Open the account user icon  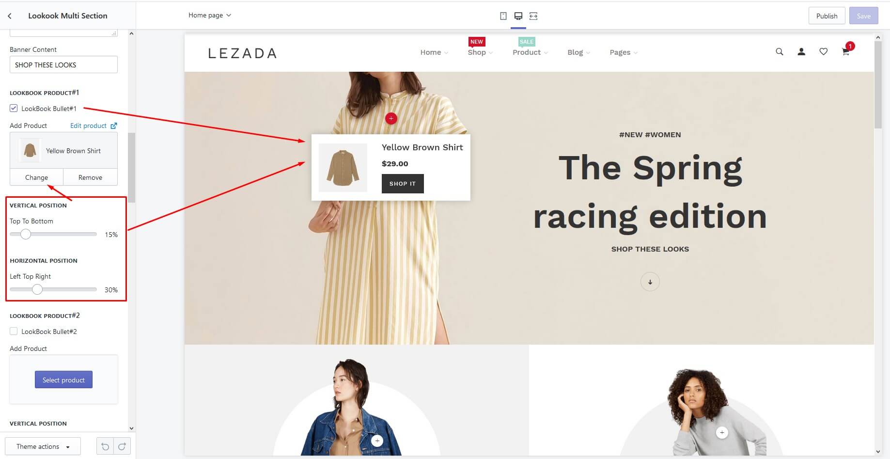click(x=801, y=51)
